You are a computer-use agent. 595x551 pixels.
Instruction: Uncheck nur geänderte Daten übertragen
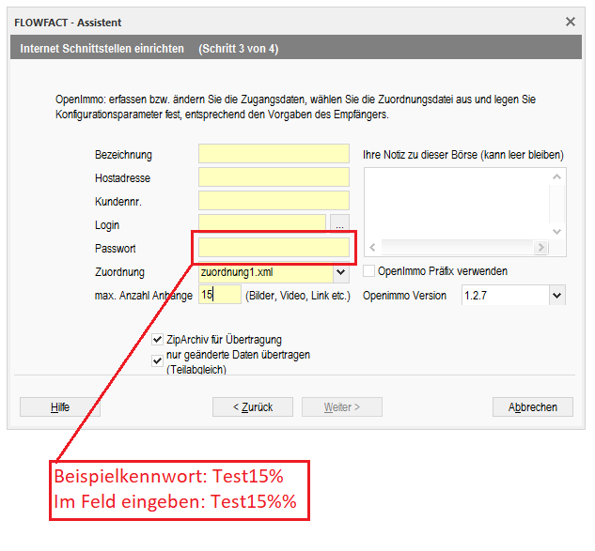[x=158, y=359]
